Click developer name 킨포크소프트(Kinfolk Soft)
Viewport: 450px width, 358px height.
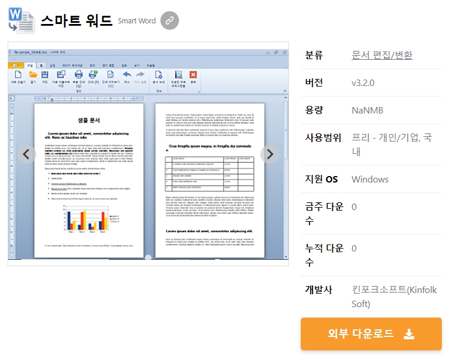point(394,297)
